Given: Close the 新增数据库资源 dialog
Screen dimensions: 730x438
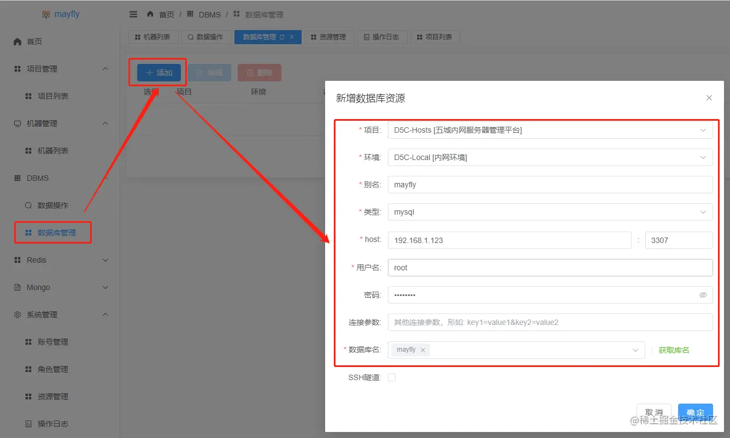Looking at the screenshot, I should [709, 98].
